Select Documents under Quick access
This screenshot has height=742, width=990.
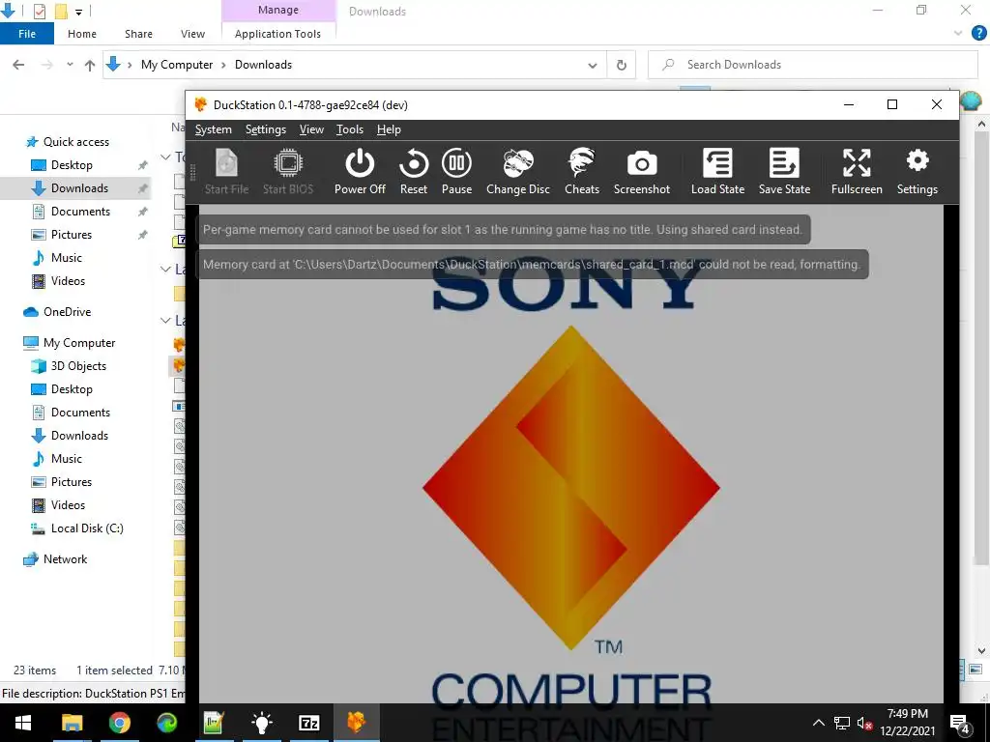tap(80, 212)
